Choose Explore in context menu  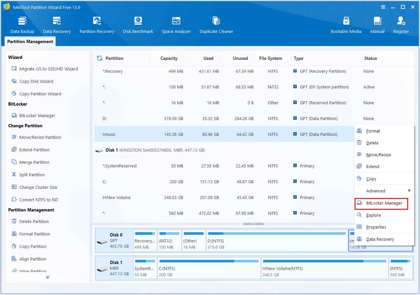tap(383, 215)
